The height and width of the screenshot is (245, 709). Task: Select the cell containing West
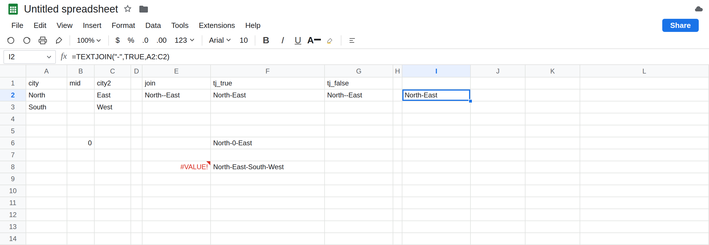(113, 107)
